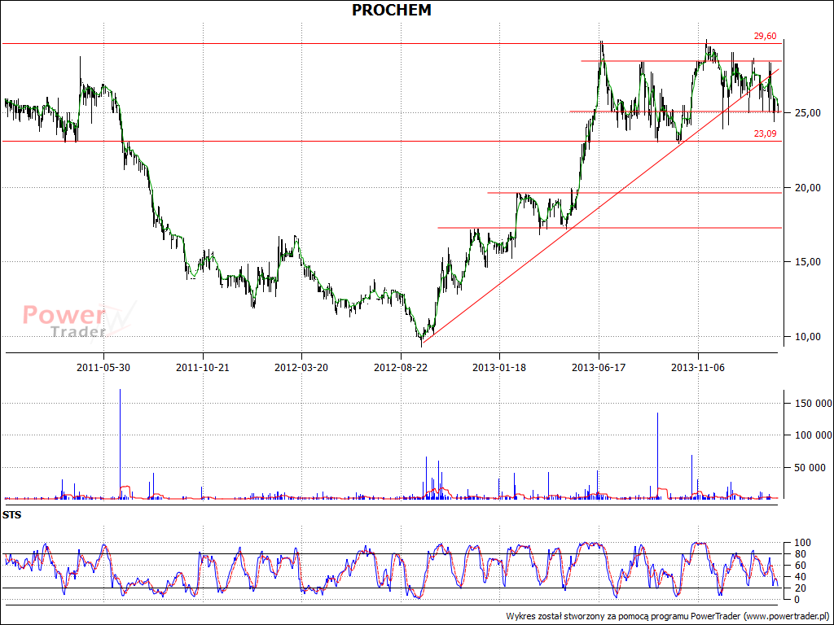The image size is (834, 625).
Task: Click the 10,00 price axis label
Action: [808, 336]
